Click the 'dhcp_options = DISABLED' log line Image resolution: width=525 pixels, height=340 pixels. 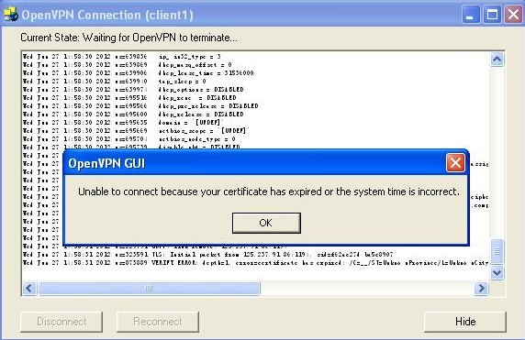133,89
